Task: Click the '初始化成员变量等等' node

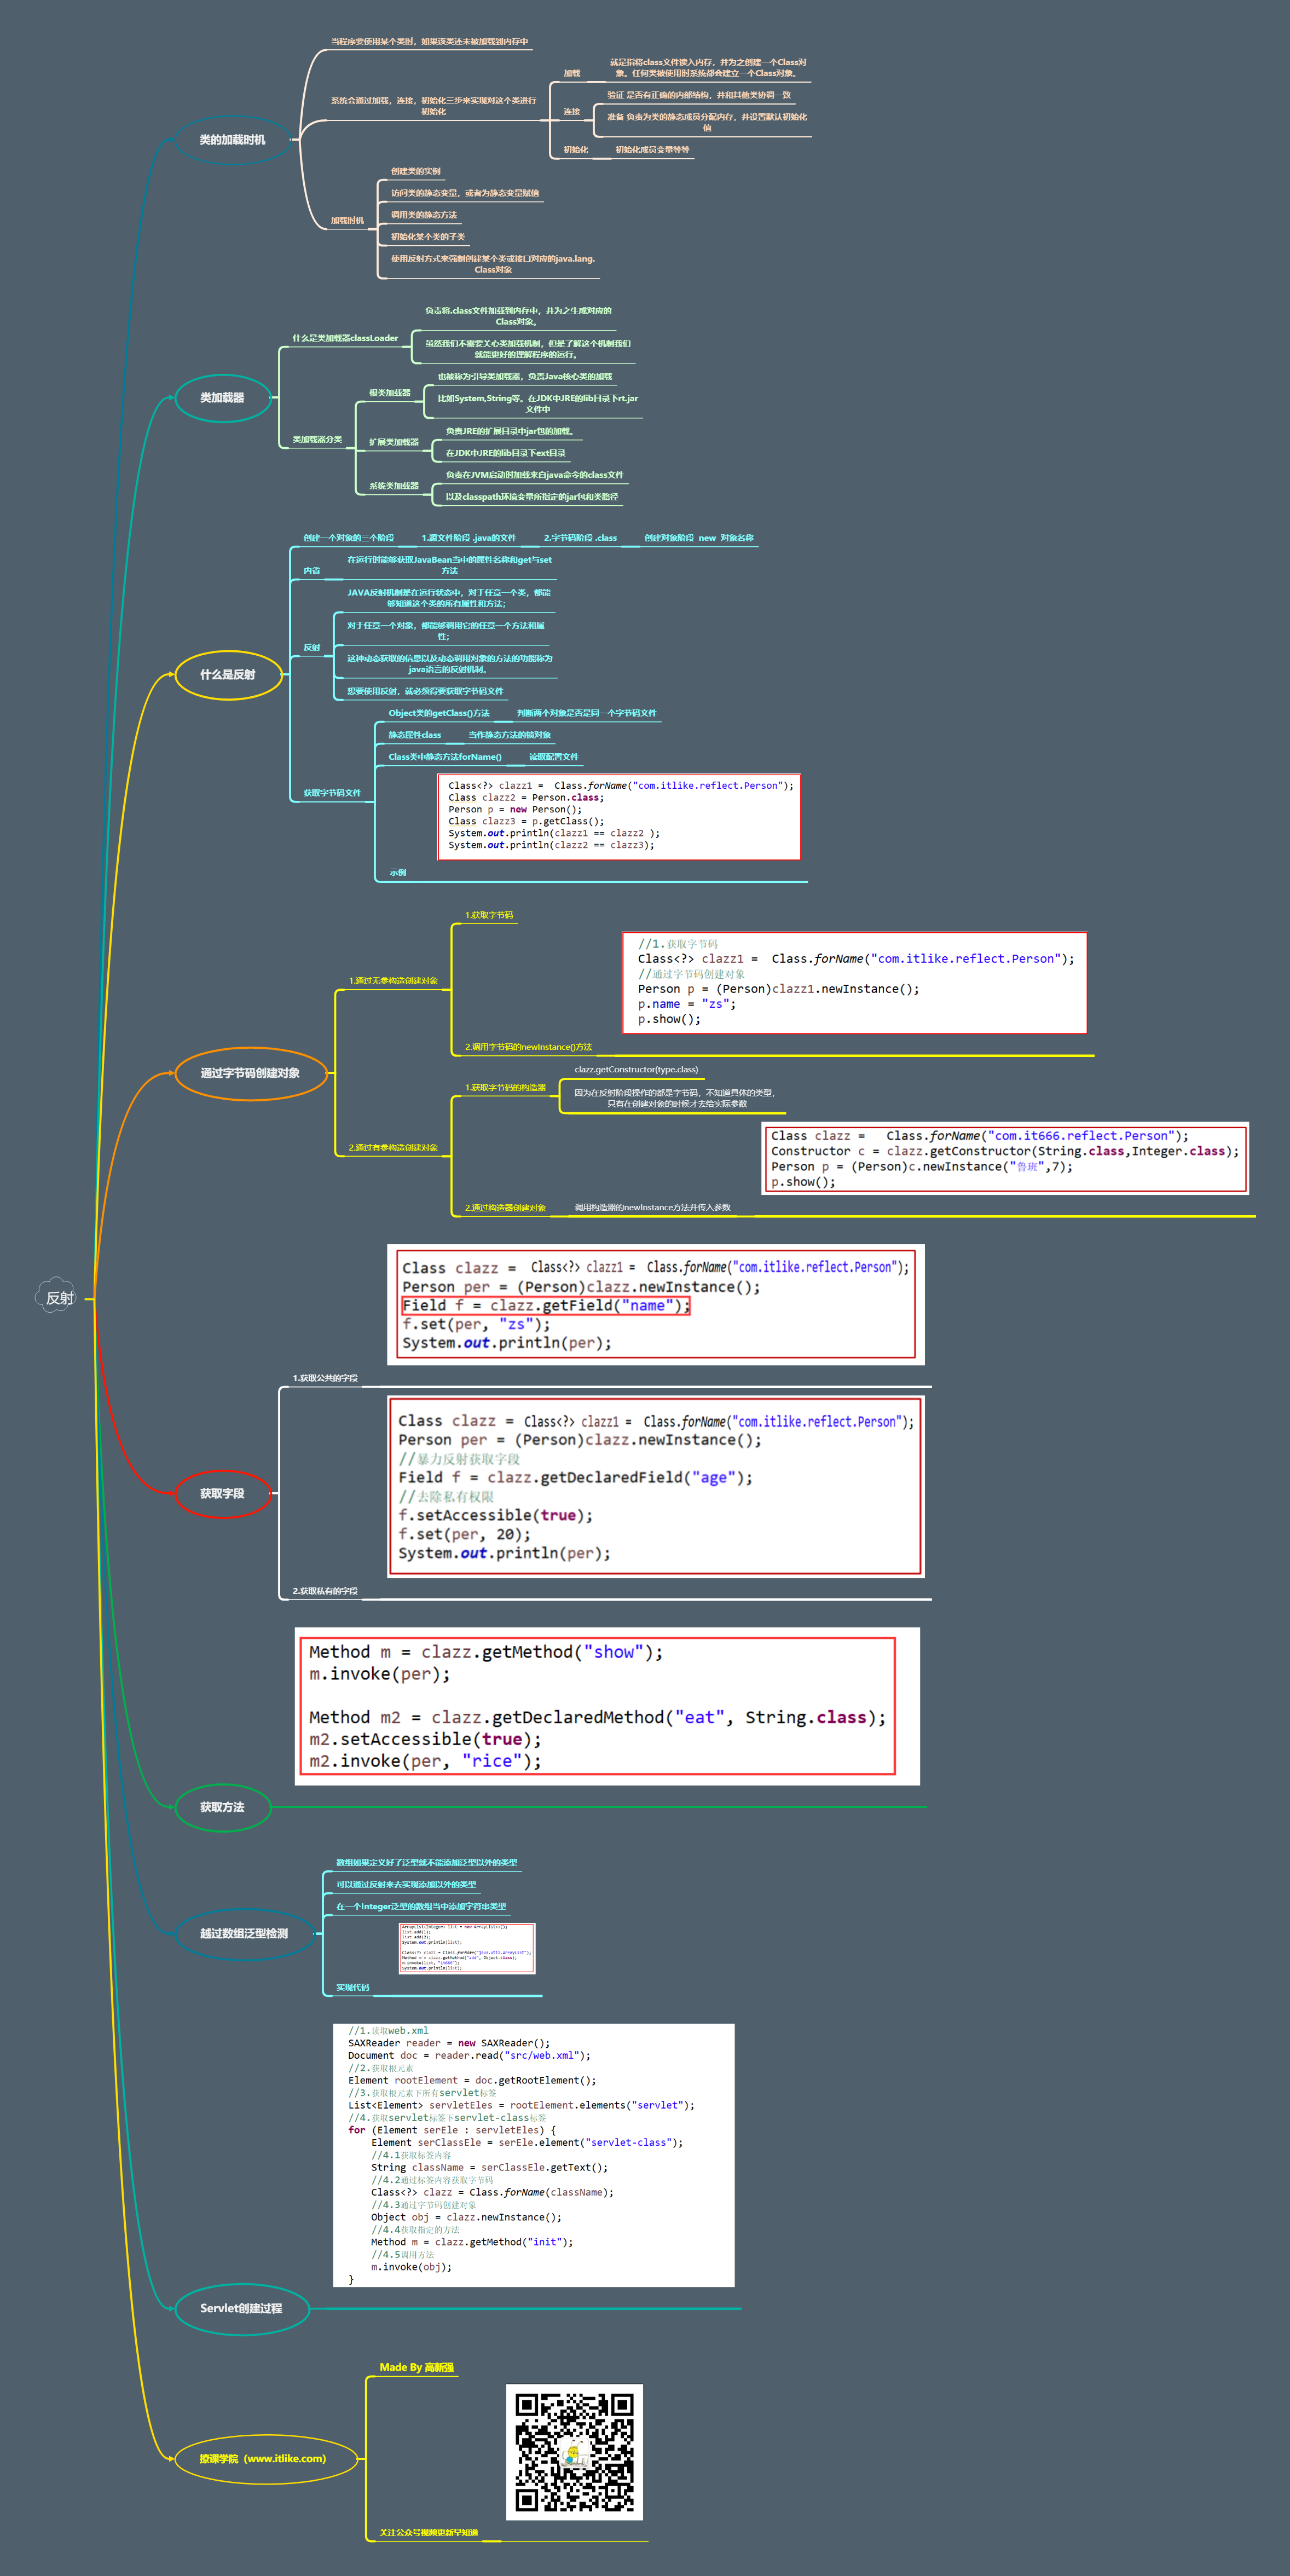Action: point(652,150)
